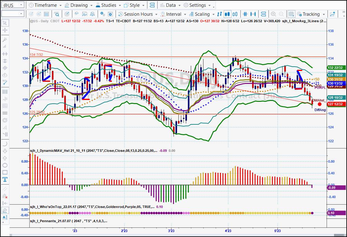The height and width of the screenshot is (237, 347).
Task: Click the increase bar spacing icon
Action: coord(253,14)
